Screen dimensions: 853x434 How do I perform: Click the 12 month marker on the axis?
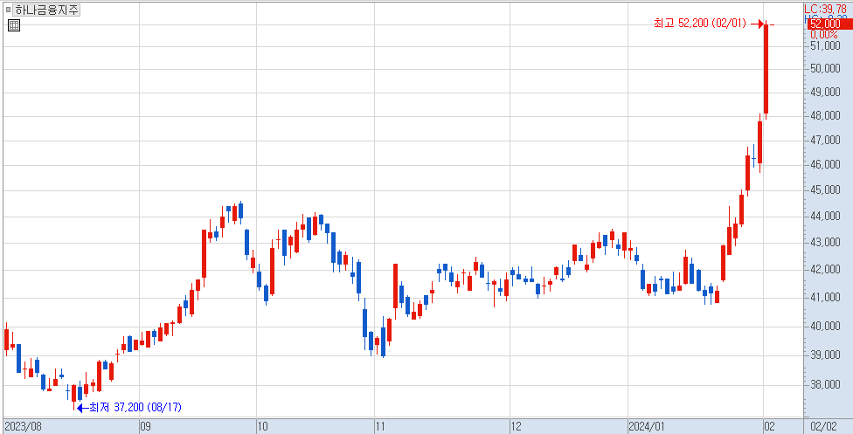pyautogui.click(x=516, y=426)
